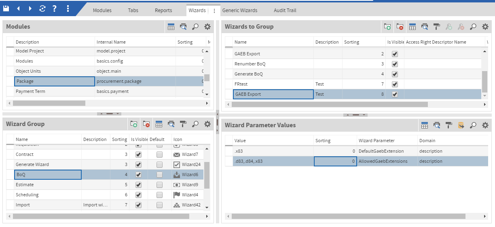Open bulk editor roller in Wizards to Group
Screen dimensions: 495x227
pos(437,27)
